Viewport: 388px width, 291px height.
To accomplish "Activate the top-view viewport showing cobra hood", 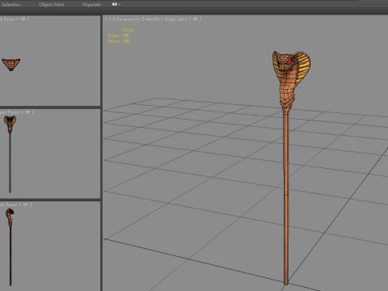I will coord(50,61).
